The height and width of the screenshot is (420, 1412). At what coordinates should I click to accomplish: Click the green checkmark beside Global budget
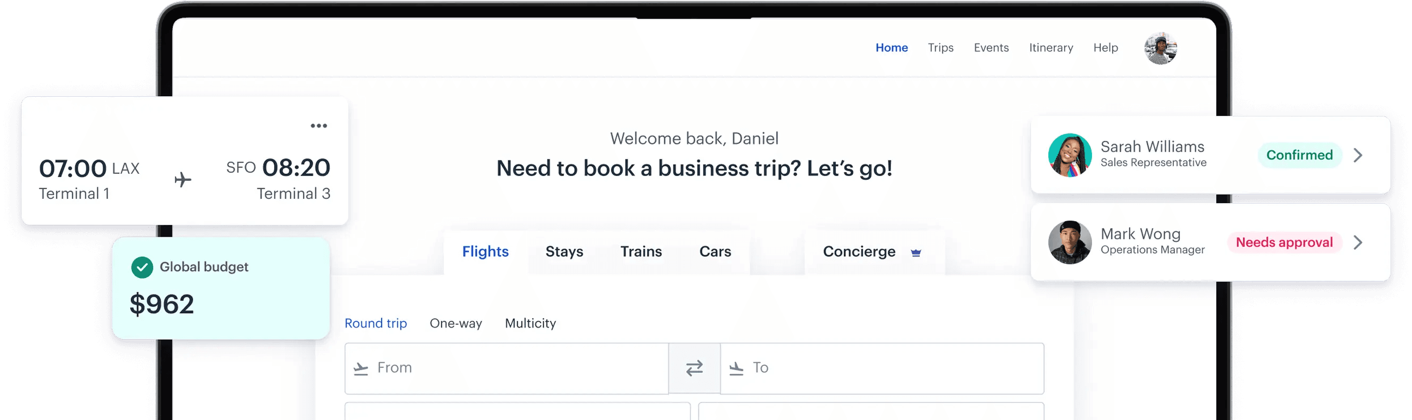(142, 267)
